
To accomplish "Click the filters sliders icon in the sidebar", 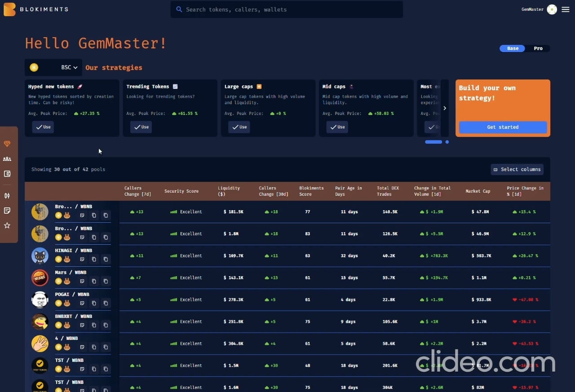I will (7, 196).
